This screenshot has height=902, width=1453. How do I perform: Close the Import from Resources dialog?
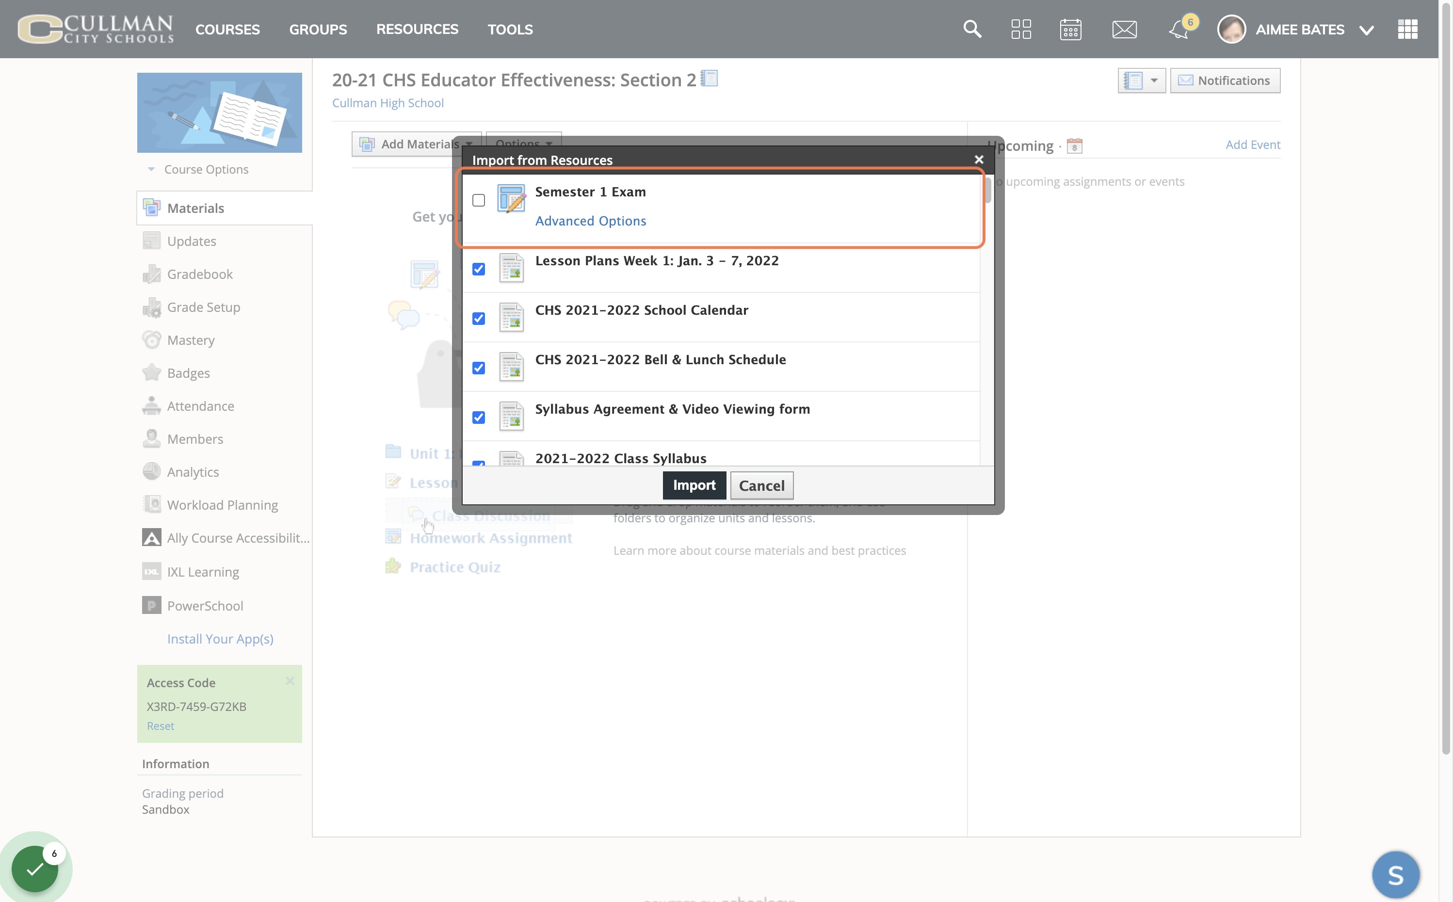click(979, 159)
